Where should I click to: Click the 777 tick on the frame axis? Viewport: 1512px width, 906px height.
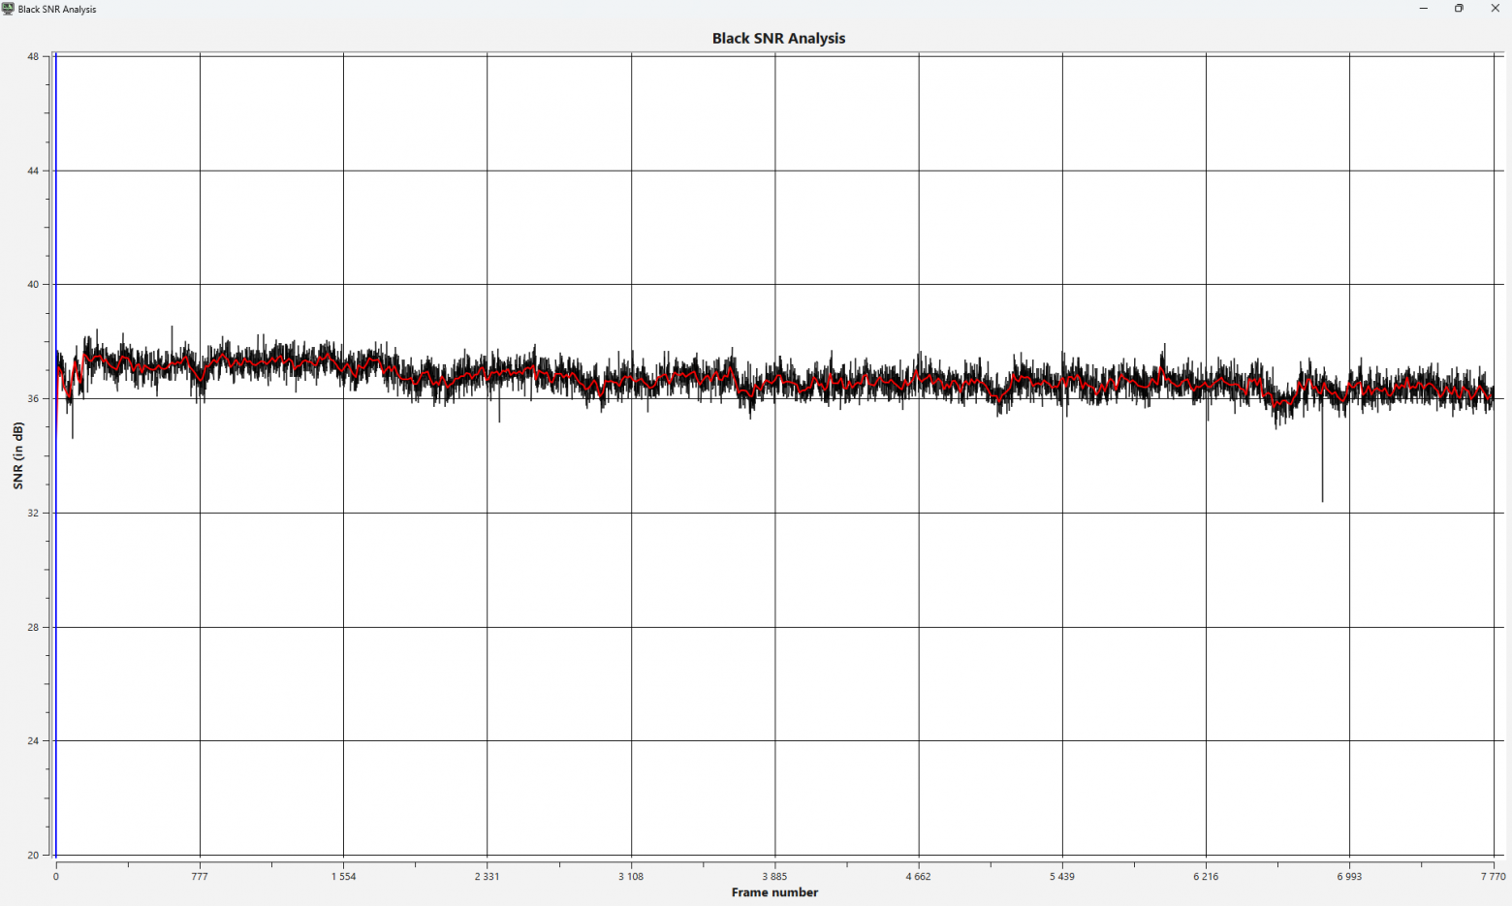tap(200, 877)
